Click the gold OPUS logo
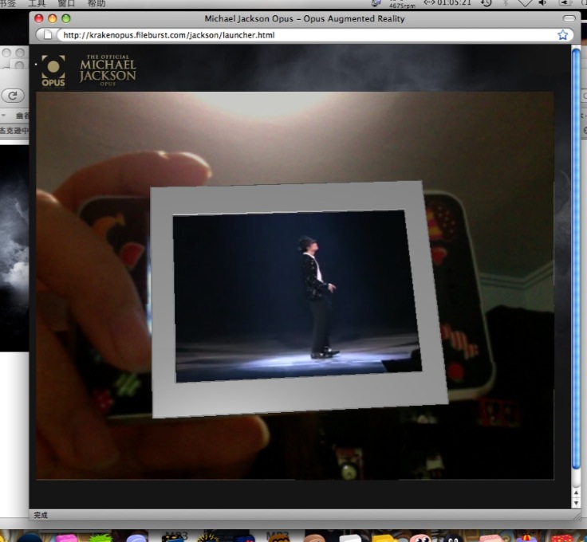 [53, 71]
